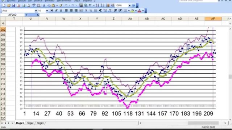Click the 'Escriba una pregunta' help box
The height and width of the screenshot is (130, 232).
tap(198, 1)
